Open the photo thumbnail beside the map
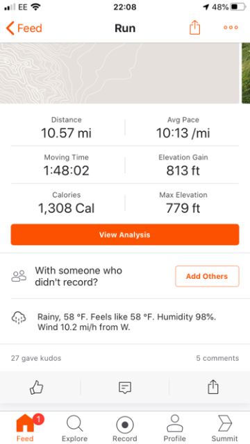This screenshot has height=444, width=250. pyautogui.click(x=246, y=73)
